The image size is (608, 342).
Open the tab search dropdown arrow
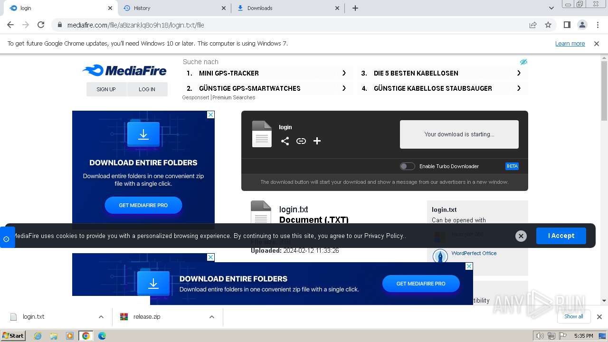551,8
